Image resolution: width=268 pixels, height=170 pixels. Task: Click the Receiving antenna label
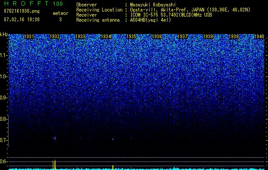click(x=98, y=20)
